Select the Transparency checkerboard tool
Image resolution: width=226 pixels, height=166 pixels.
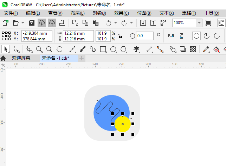click(x=193, y=49)
